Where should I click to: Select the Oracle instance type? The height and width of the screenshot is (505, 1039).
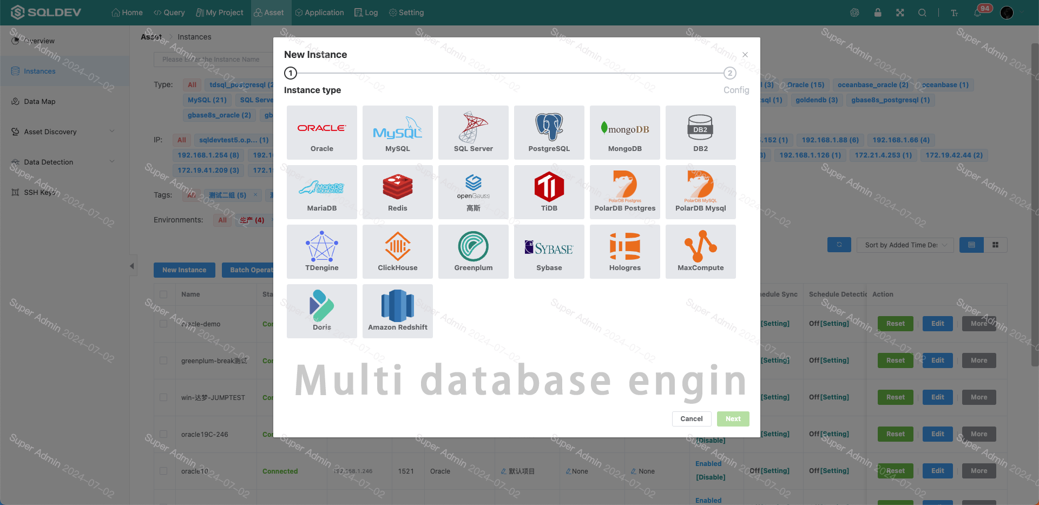point(322,133)
